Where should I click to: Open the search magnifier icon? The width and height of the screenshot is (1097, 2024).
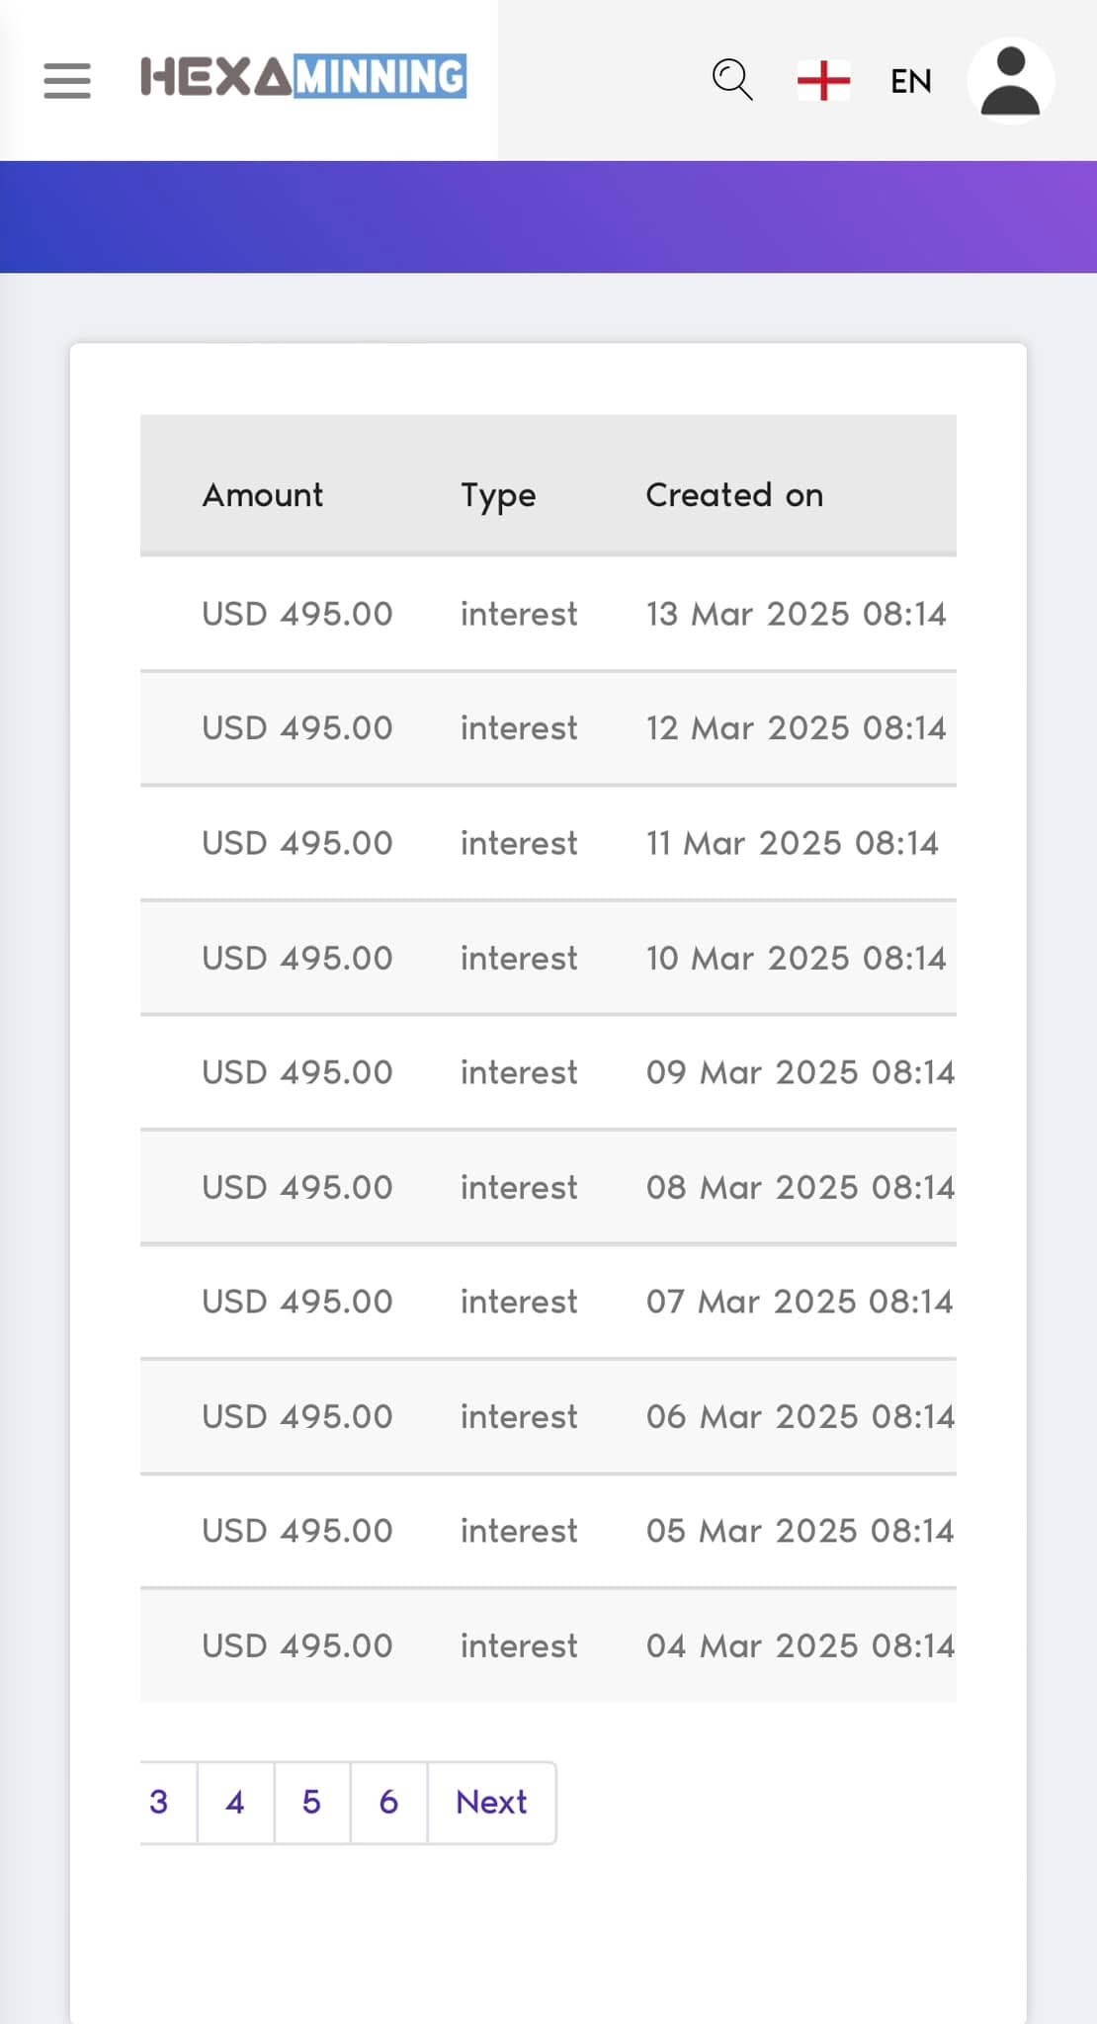click(x=732, y=80)
